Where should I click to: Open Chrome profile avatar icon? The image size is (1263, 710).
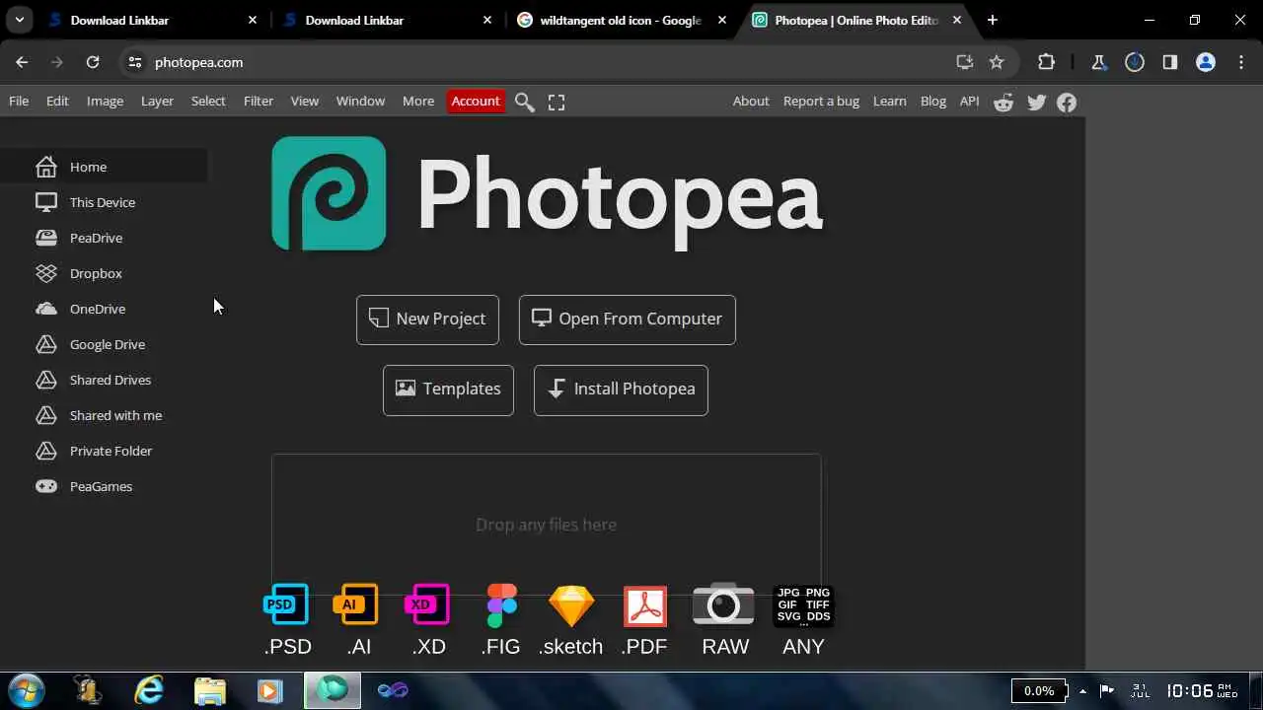pyautogui.click(x=1205, y=62)
